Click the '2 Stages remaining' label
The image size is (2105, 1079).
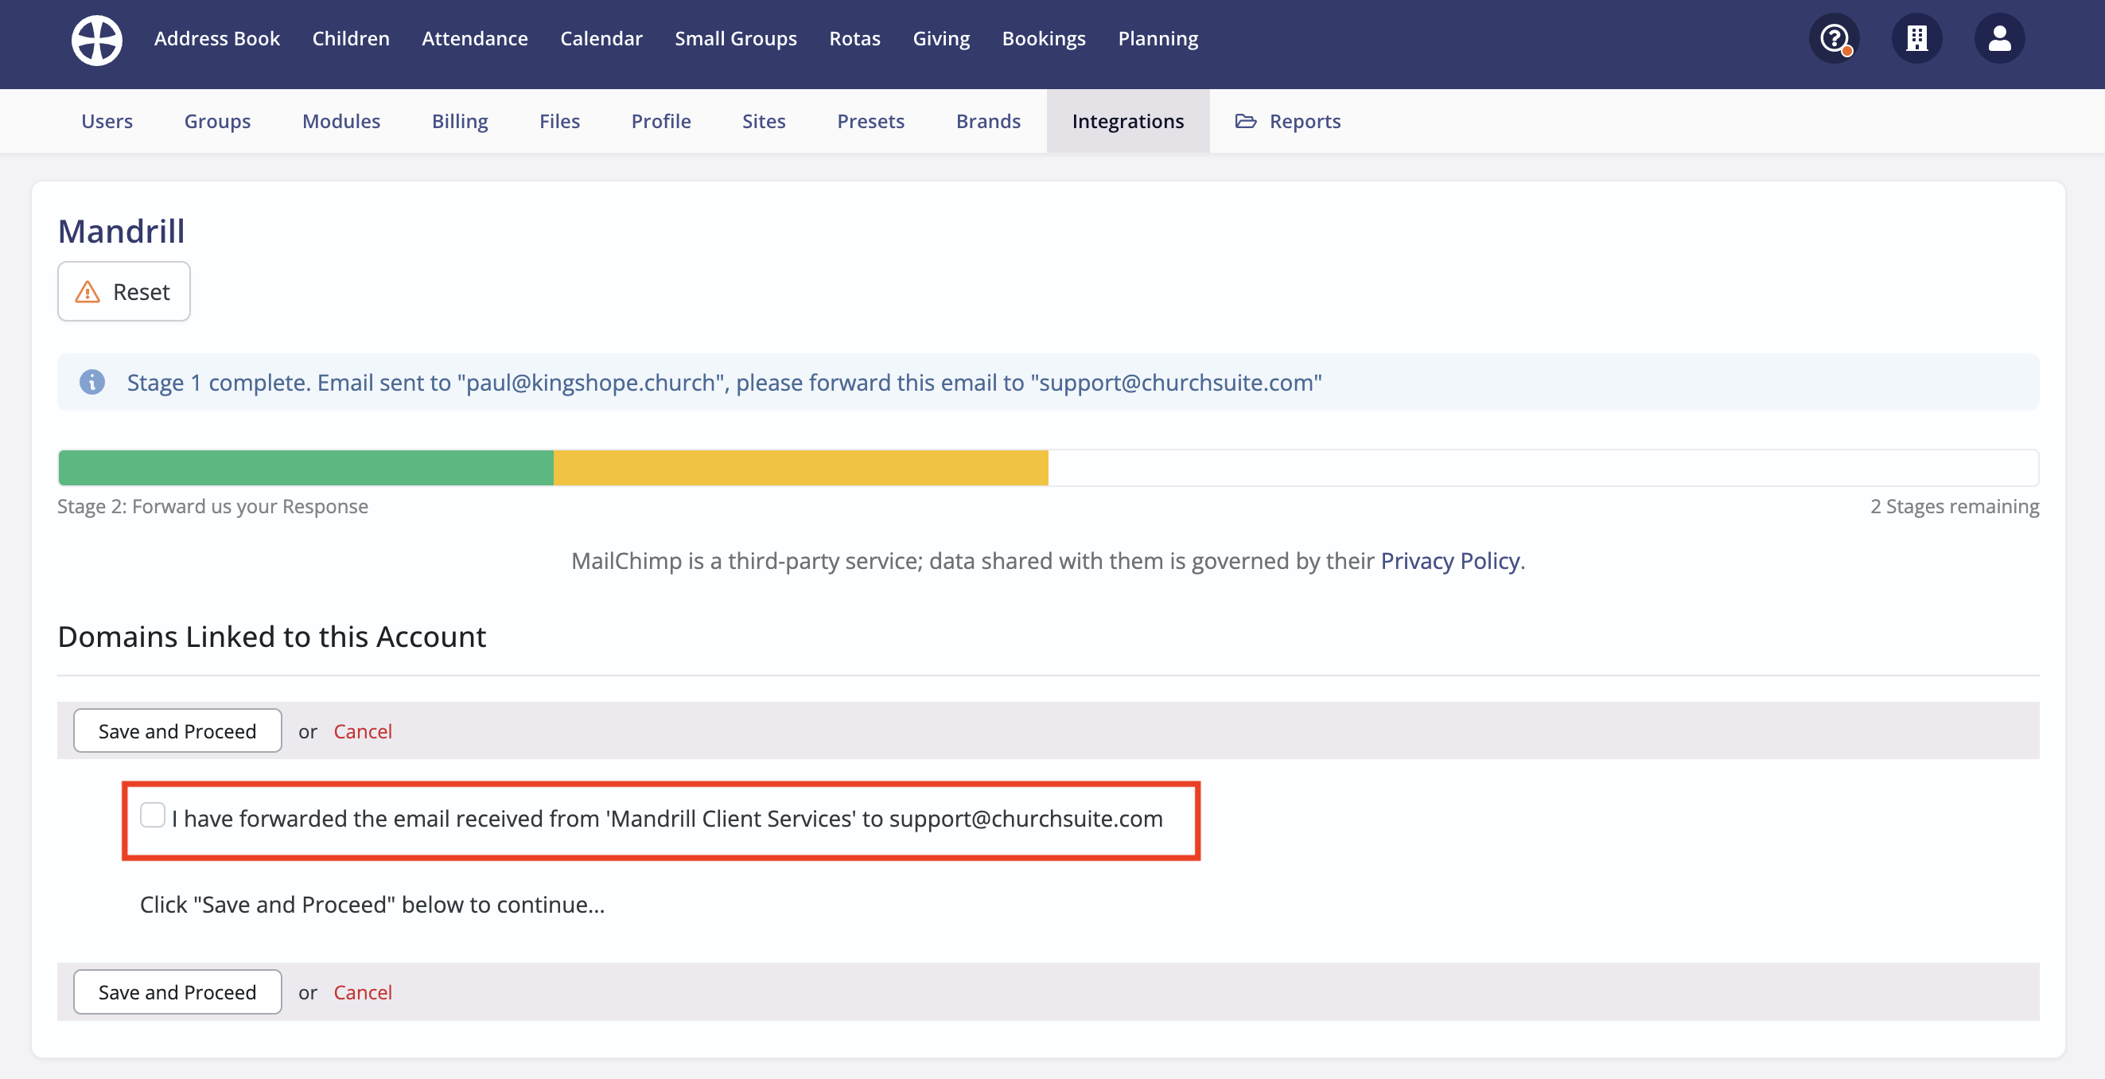point(1955,507)
